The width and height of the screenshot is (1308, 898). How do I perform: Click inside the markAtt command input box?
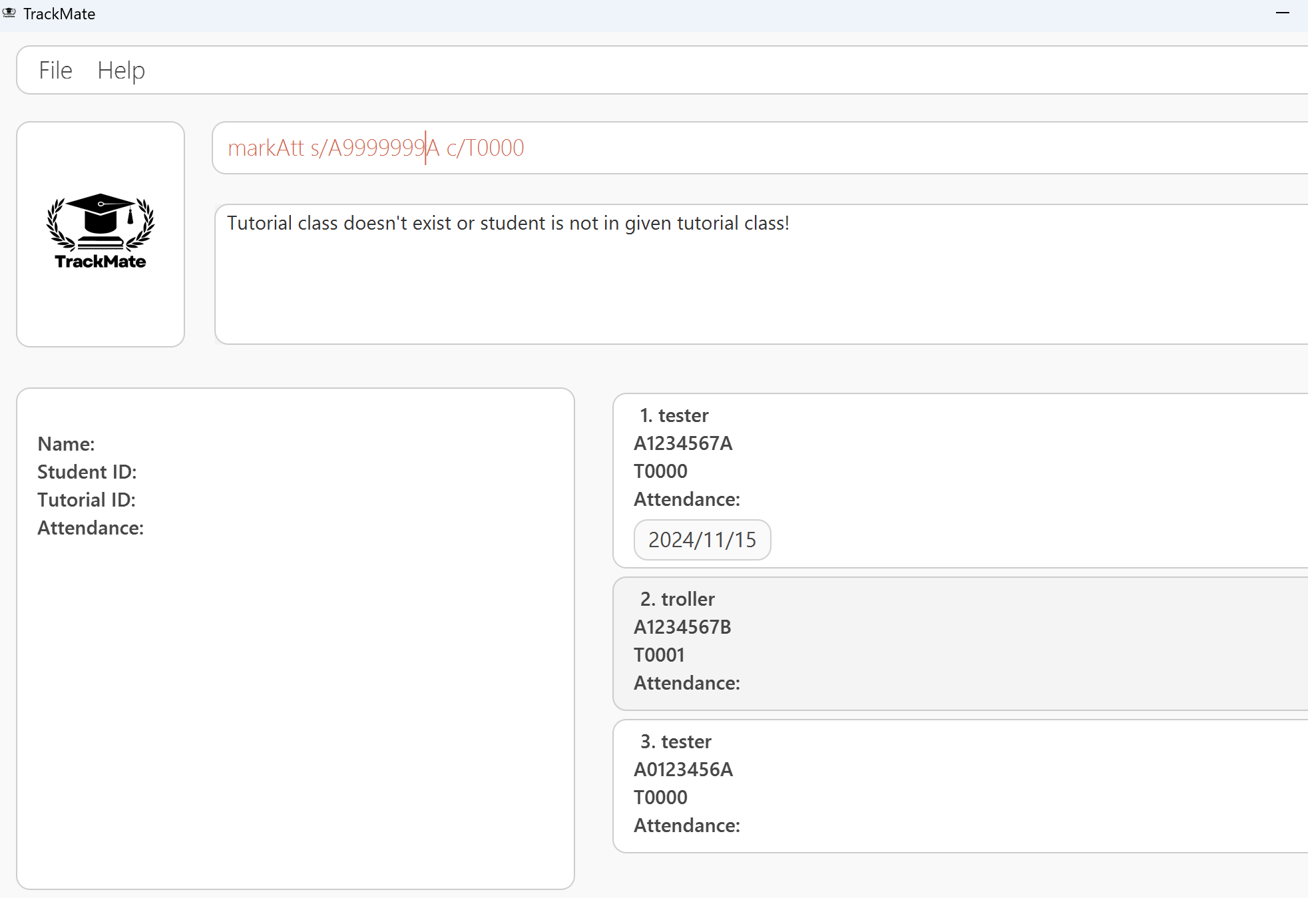tap(732, 148)
